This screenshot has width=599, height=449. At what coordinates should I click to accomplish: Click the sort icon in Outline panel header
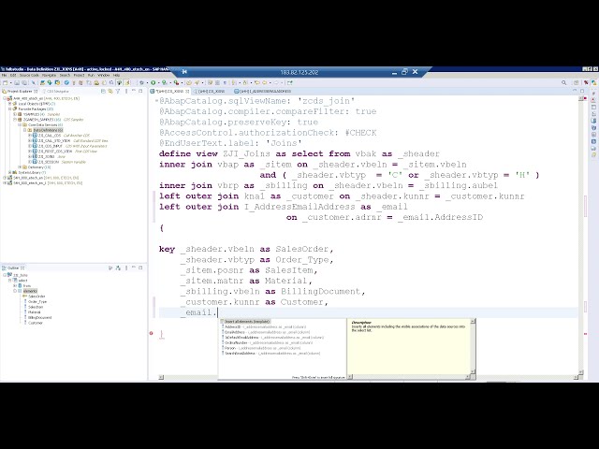[110, 268]
